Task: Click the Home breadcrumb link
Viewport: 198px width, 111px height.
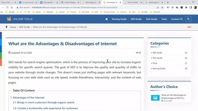Action: coord(13,27)
